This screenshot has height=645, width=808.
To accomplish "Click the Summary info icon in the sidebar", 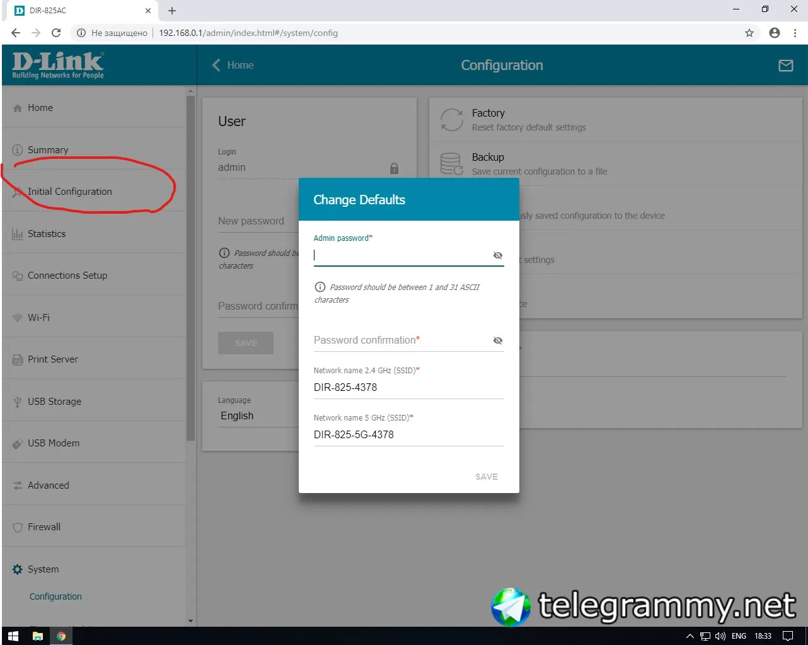I will pyautogui.click(x=18, y=150).
